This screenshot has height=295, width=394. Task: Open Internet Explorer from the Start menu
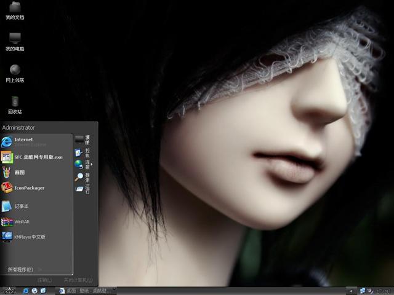pyautogui.click(x=25, y=141)
